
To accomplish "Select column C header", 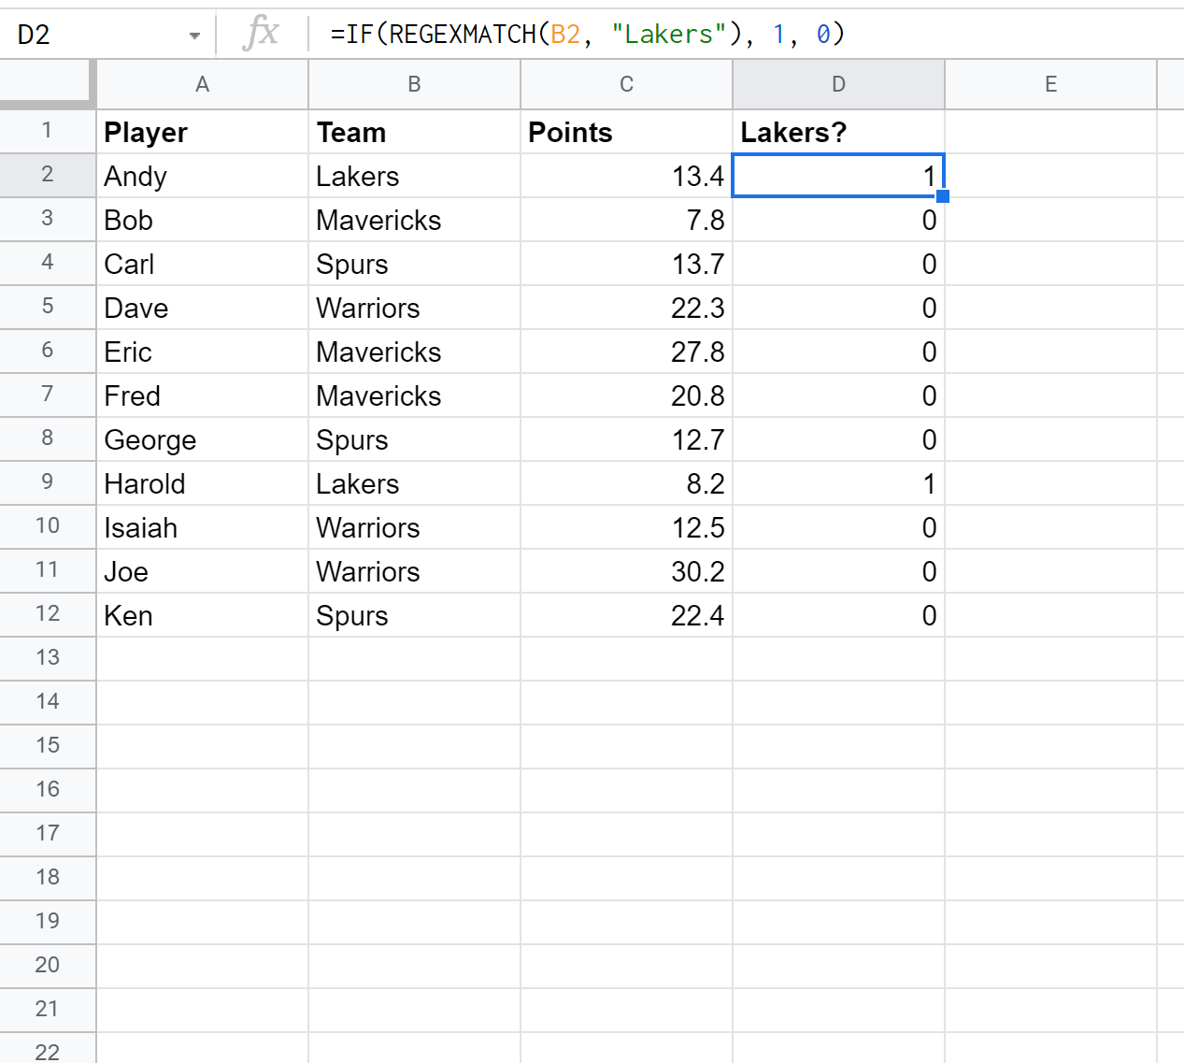I will tap(626, 84).
